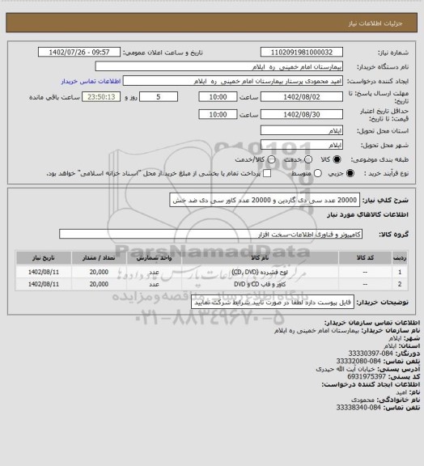The height and width of the screenshot is (466, 424).
Task: Click the request number field 1102091981000032
Action: click(x=302, y=53)
